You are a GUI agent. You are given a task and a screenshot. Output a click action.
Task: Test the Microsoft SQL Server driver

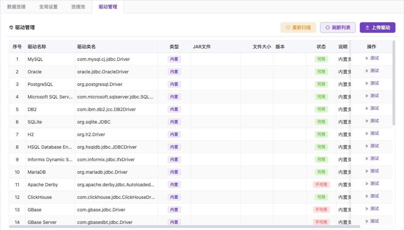pos(372,96)
